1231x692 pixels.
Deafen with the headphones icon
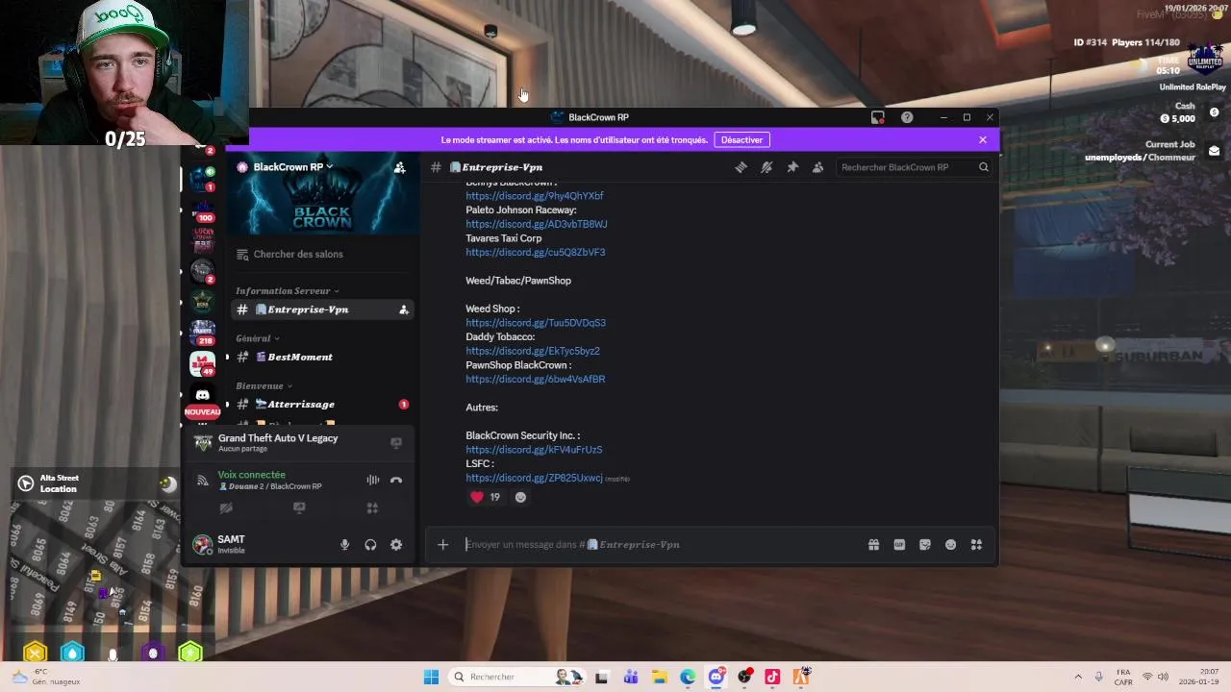[370, 545]
